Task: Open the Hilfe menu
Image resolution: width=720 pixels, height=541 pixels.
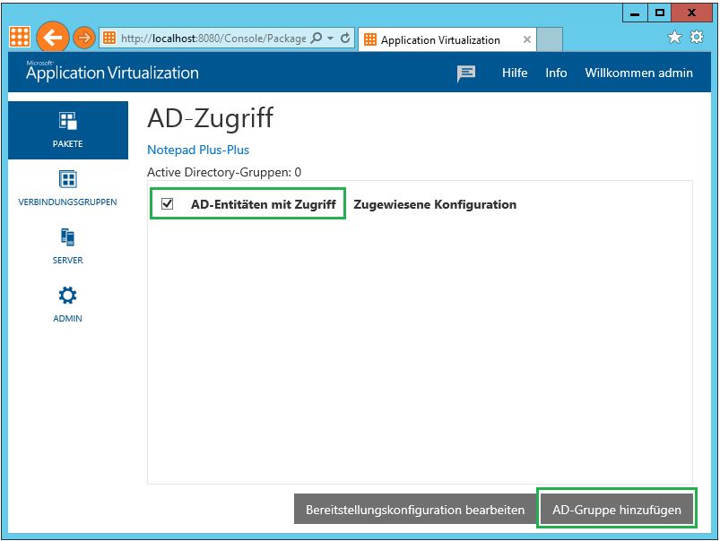Action: [x=515, y=73]
